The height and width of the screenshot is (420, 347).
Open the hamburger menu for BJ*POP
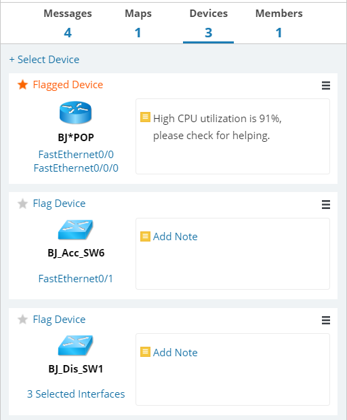(x=326, y=85)
